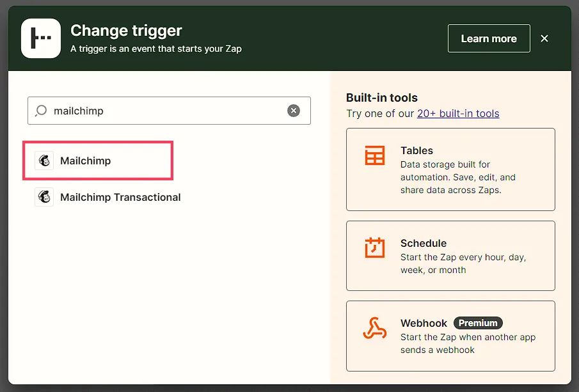The image size is (579, 392).
Task: Click 'A trigger is an event' subtitle
Action: (x=156, y=49)
